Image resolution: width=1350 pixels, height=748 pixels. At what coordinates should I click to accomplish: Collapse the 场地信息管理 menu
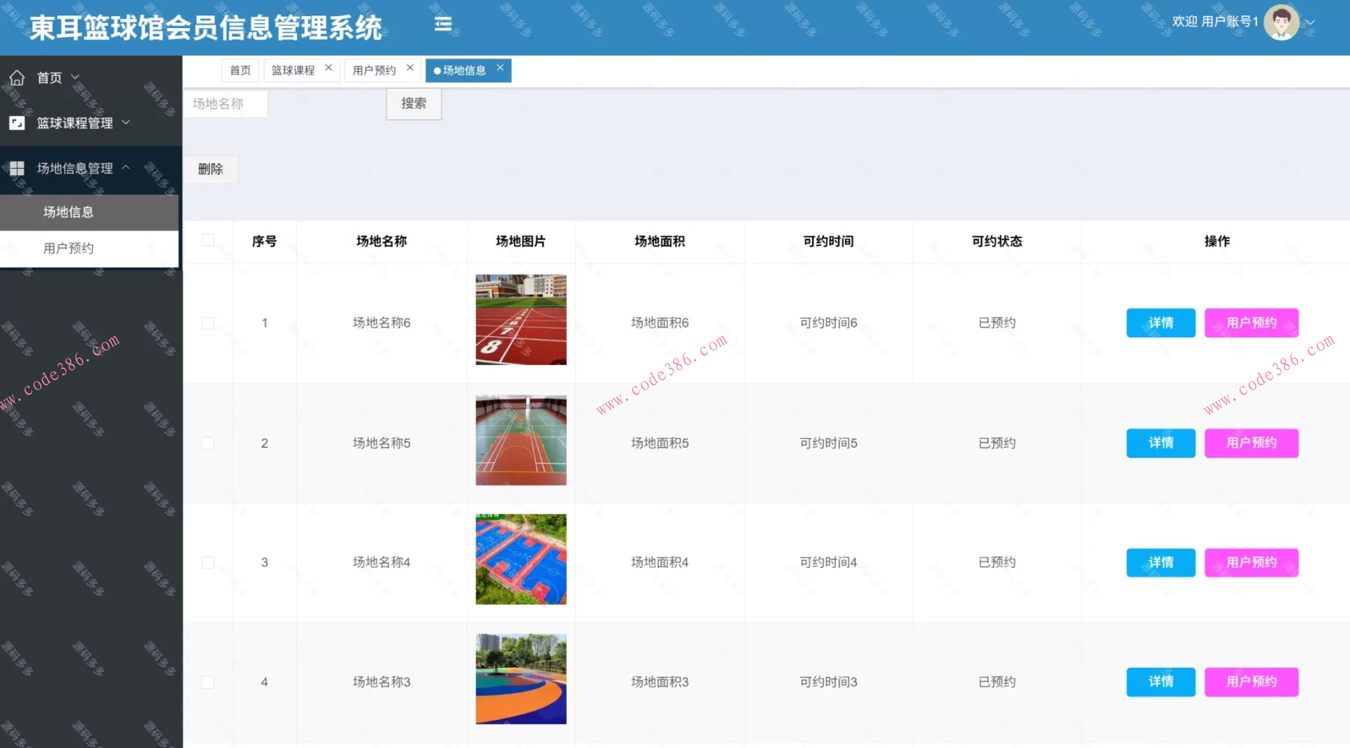click(127, 168)
